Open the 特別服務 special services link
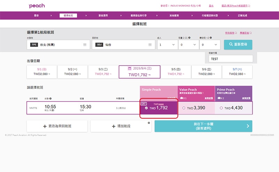Screen dimensions: 279x172 point(231,33)
